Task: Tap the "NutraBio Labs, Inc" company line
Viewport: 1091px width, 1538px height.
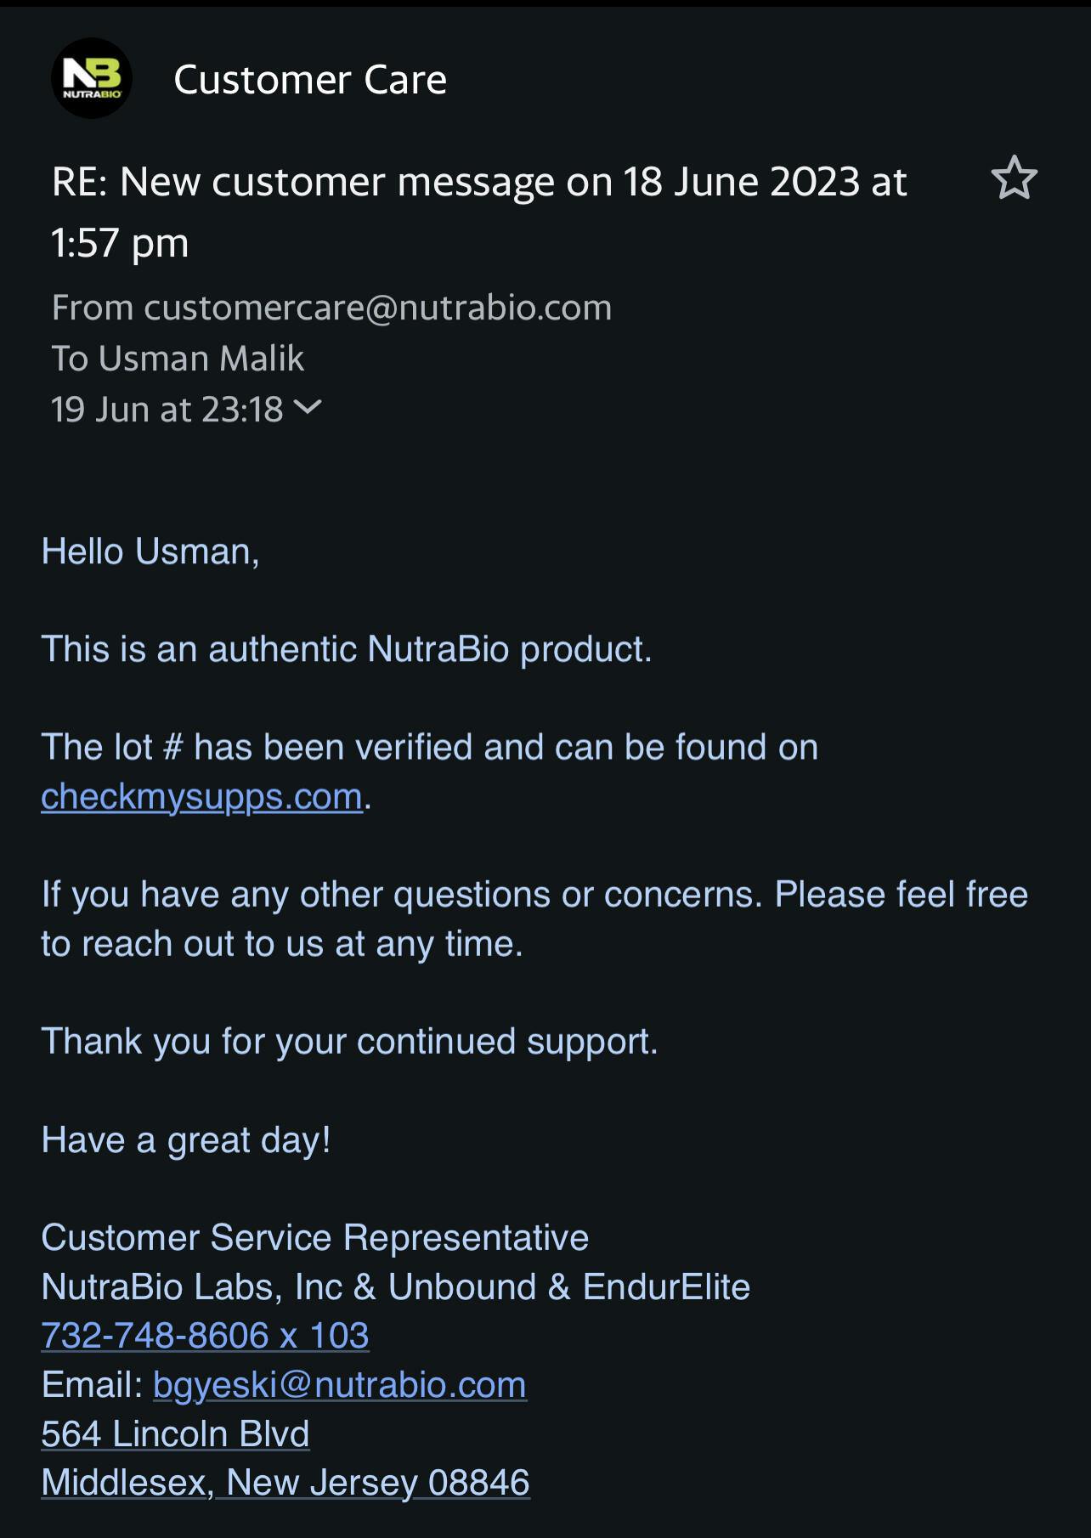Action: pyautogui.click(x=395, y=1287)
